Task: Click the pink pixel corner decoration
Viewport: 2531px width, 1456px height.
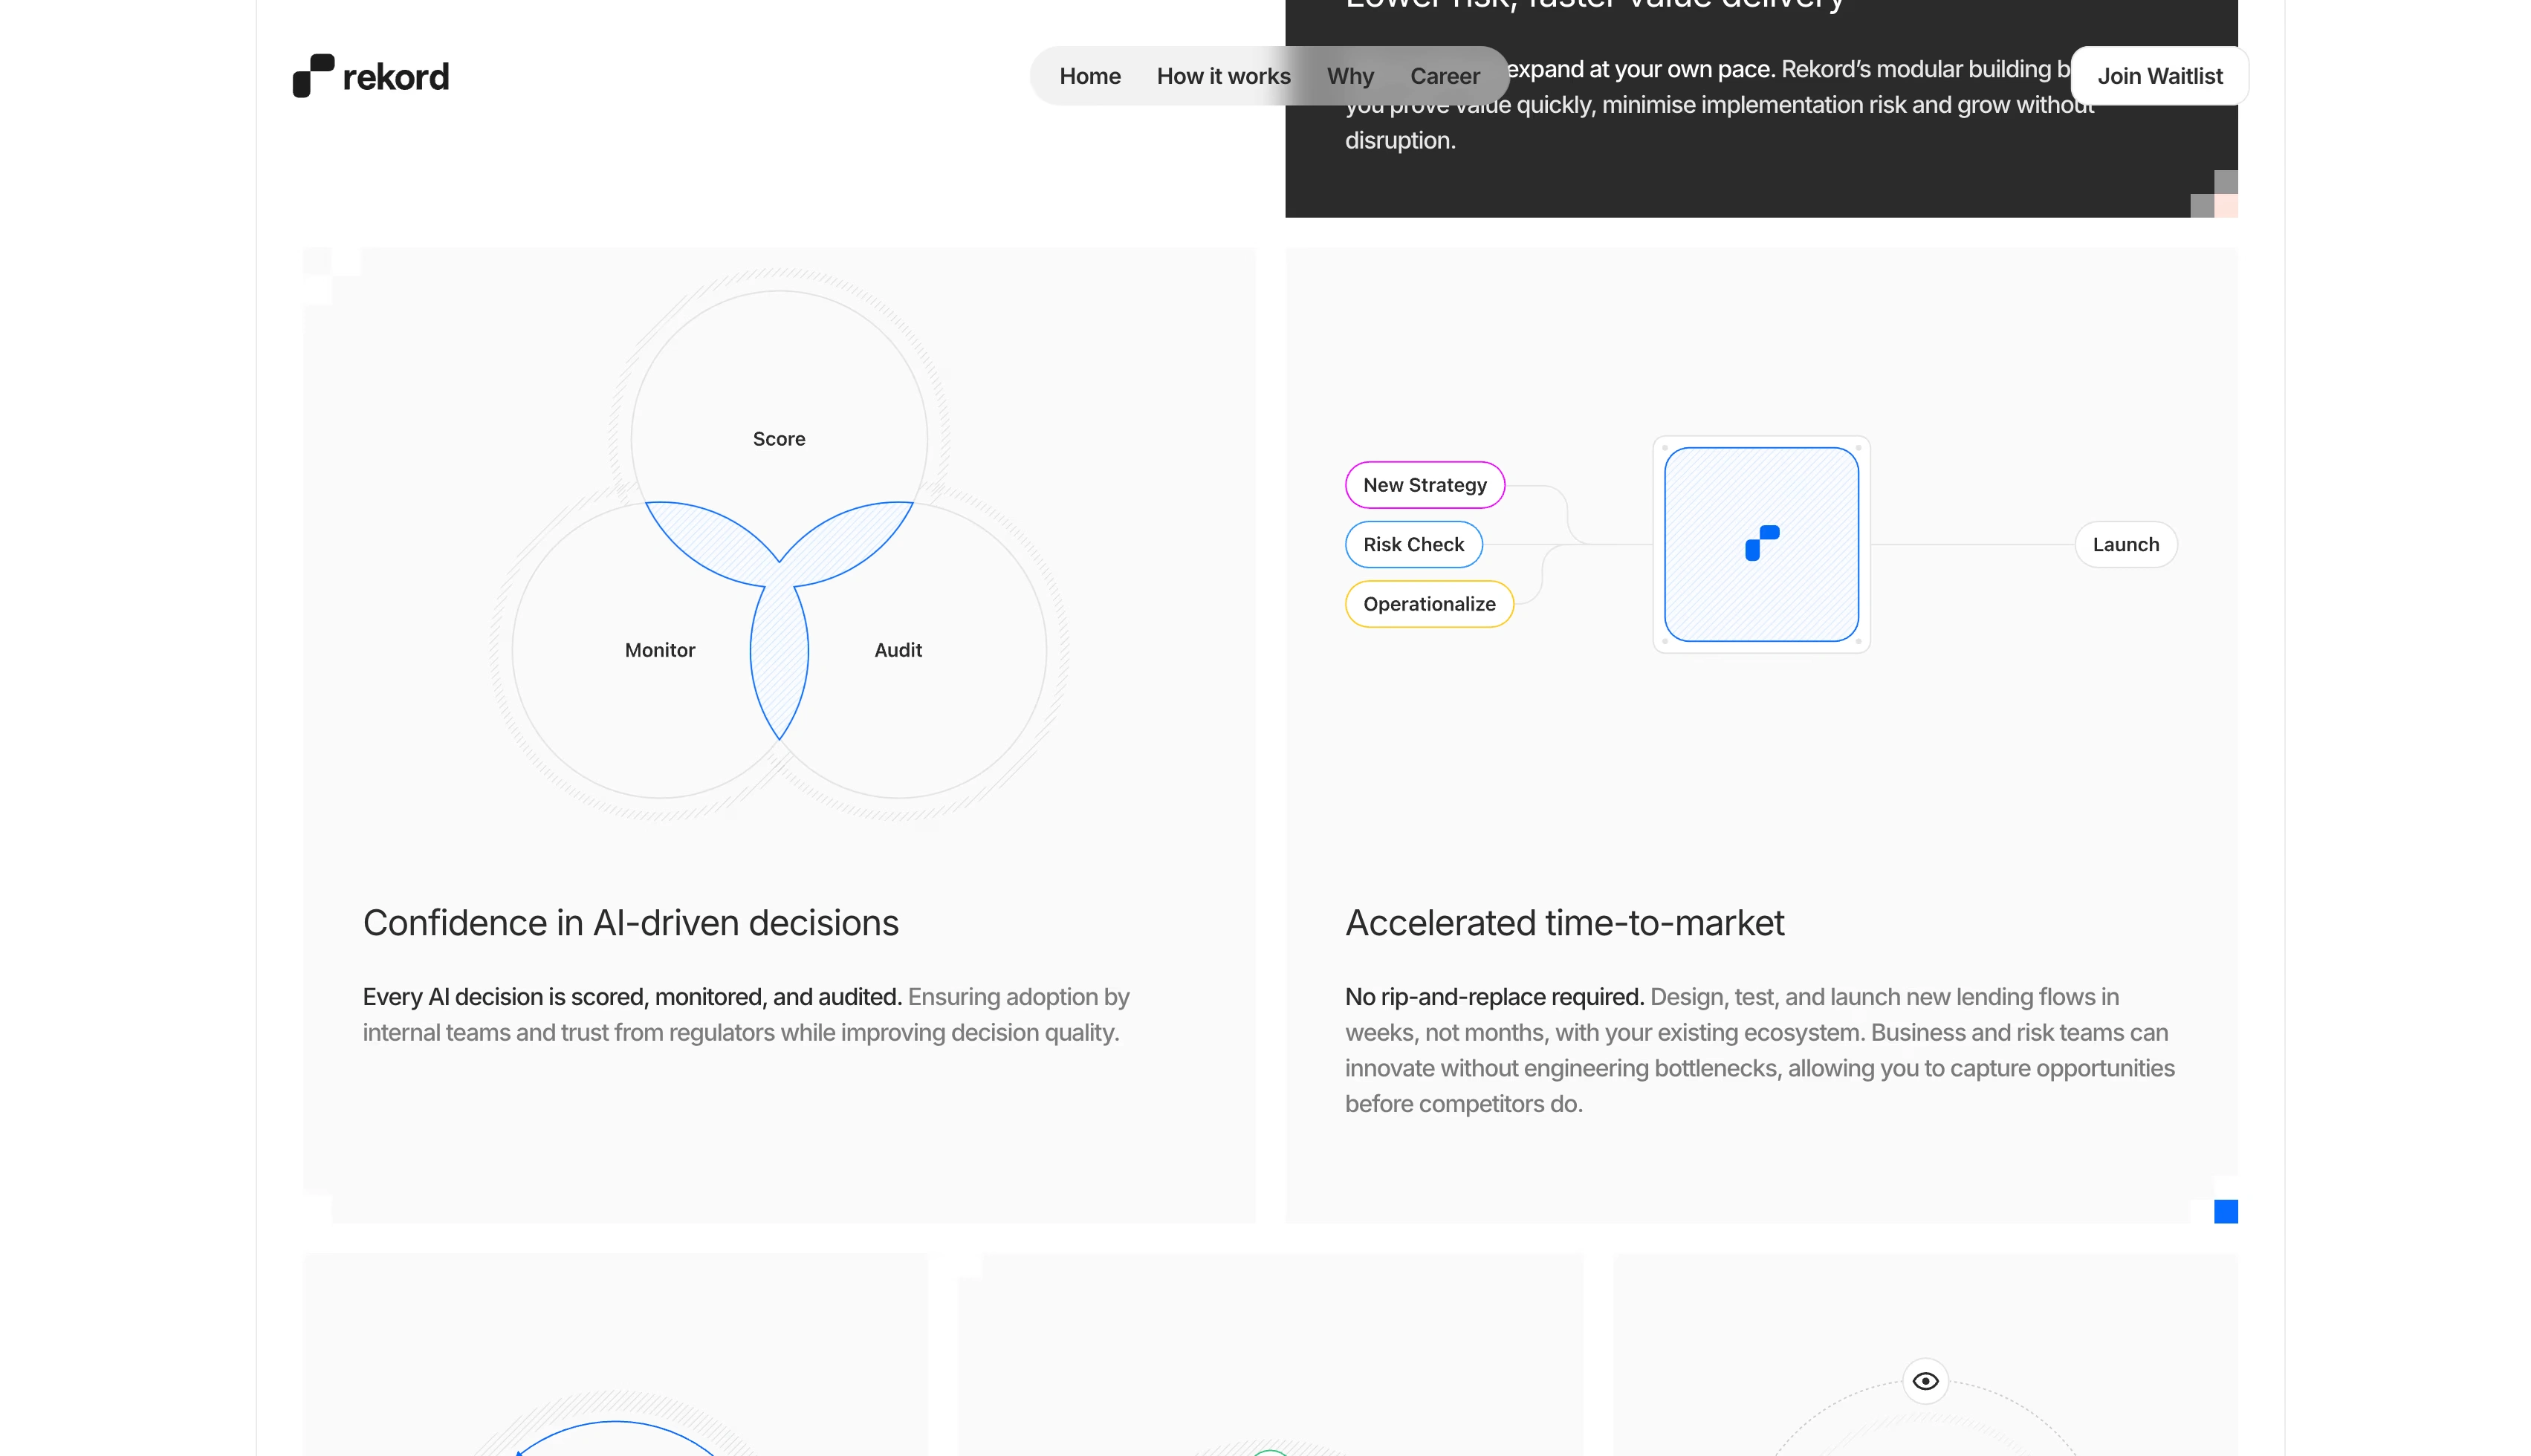Action: pyautogui.click(x=2226, y=206)
